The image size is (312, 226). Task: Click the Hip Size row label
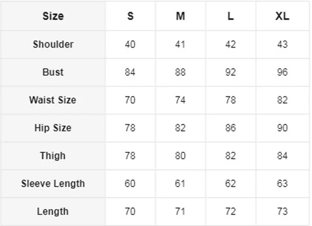(x=53, y=128)
